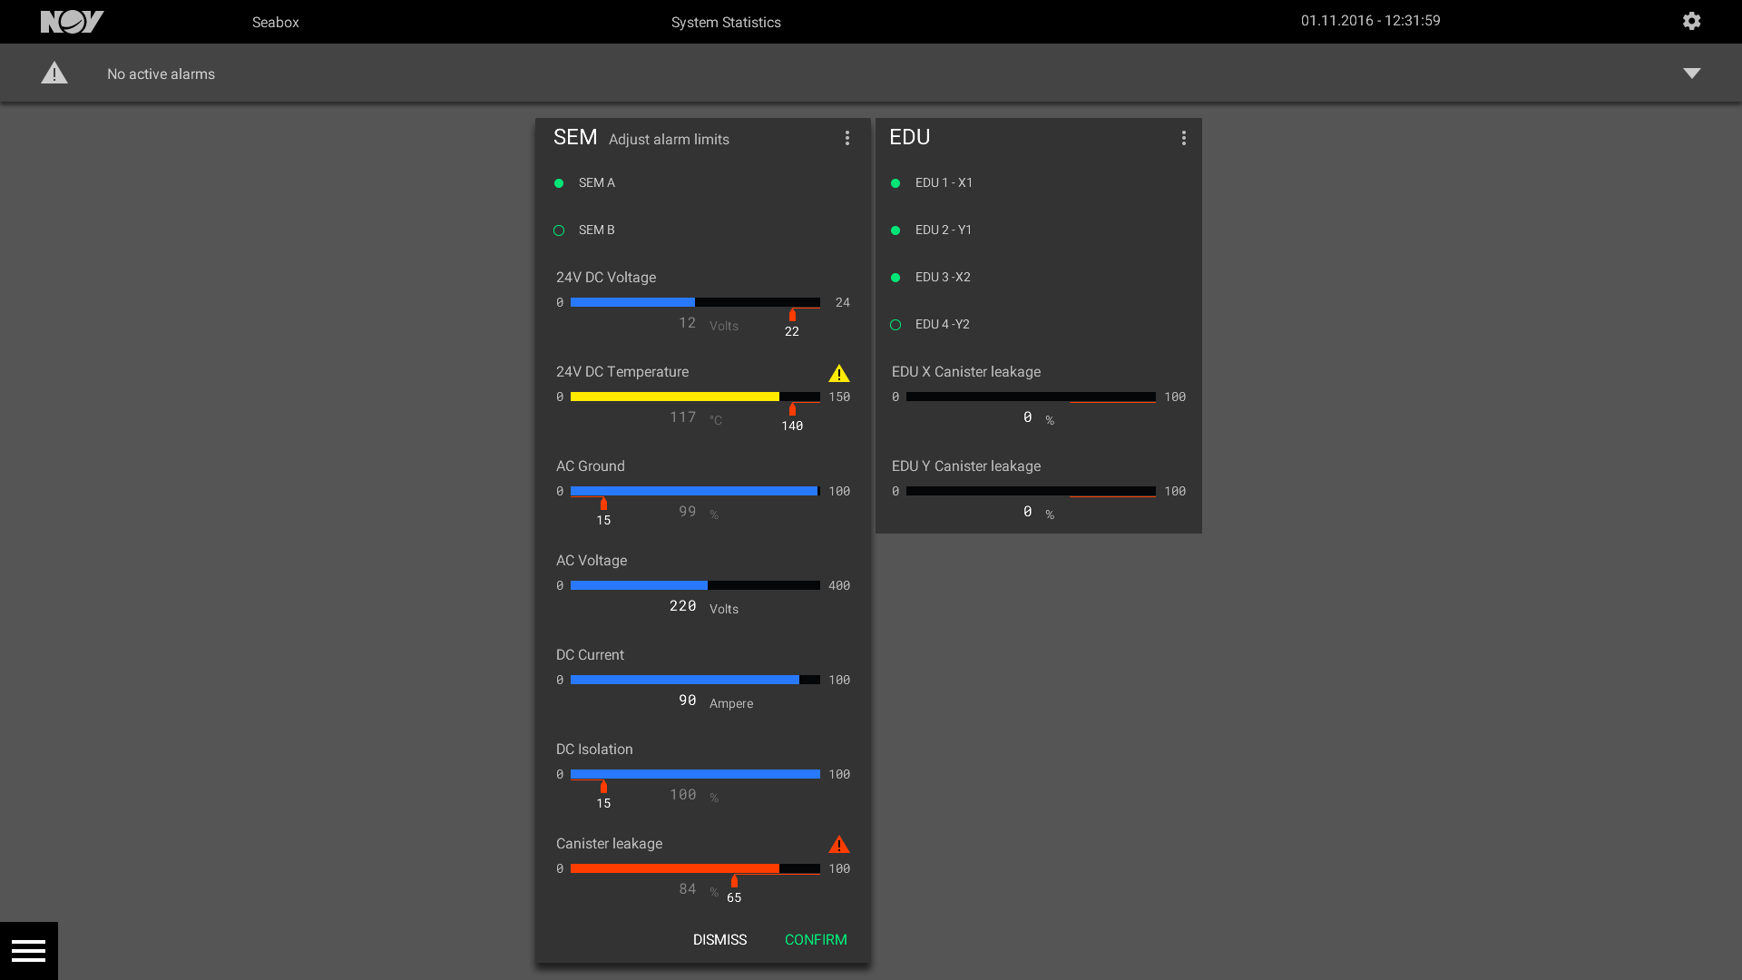Click the AC Ground limit marker at 15
Viewport: 1742px width, 980px height.
point(603,505)
